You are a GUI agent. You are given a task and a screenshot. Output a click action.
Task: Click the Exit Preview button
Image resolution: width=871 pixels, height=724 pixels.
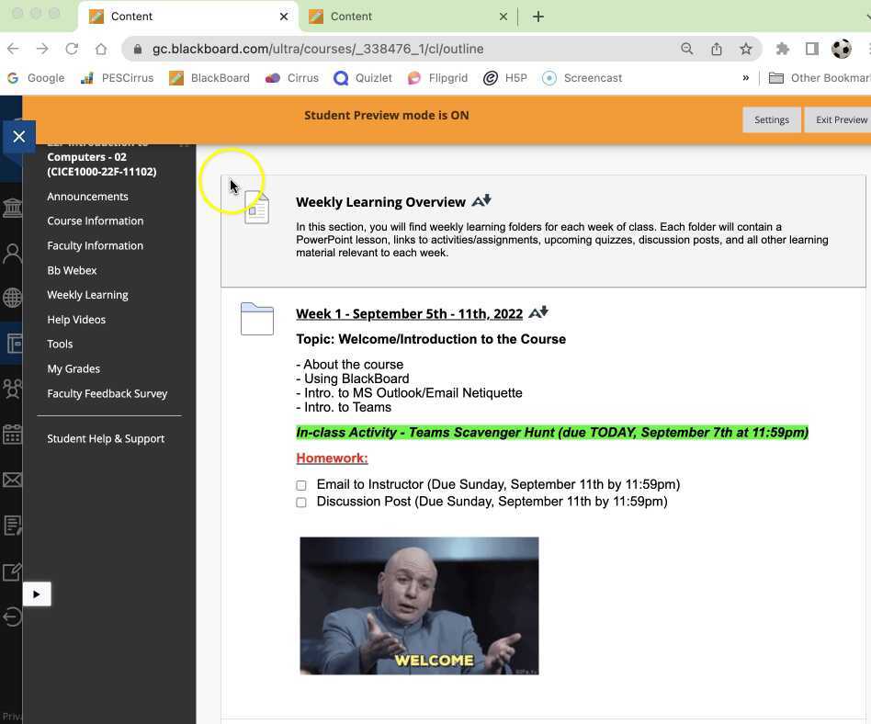[840, 119]
